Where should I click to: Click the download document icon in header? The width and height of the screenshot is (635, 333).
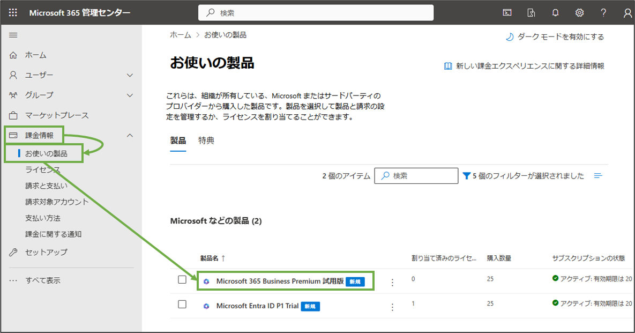tap(531, 13)
